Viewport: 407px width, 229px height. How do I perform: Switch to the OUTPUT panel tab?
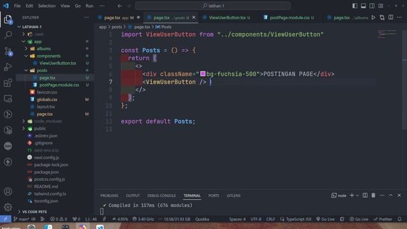pos(133,195)
